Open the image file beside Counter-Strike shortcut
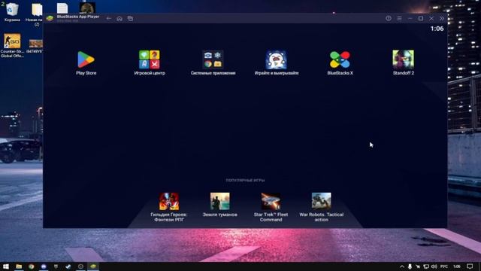 [35, 46]
